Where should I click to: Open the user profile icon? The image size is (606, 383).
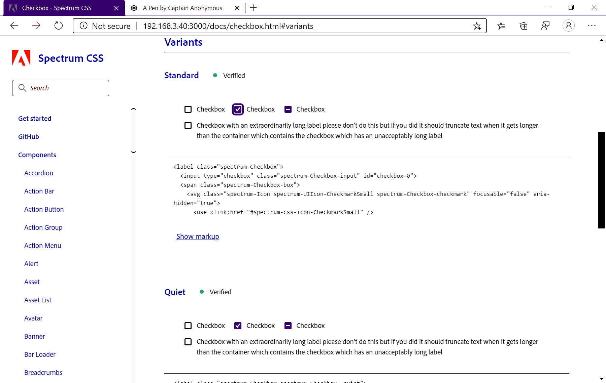click(569, 26)
